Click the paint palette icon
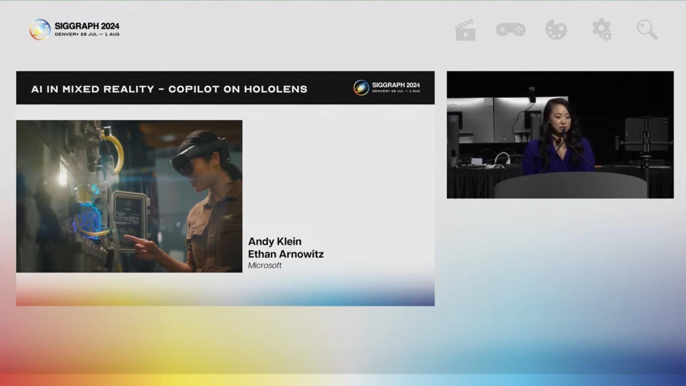686x386 pixels. [556, 30]
